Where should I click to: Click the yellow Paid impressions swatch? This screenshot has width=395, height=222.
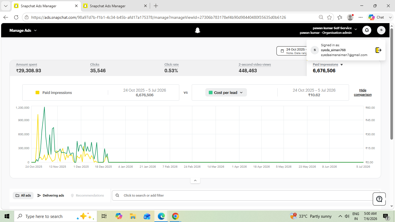tap(37, 92)
